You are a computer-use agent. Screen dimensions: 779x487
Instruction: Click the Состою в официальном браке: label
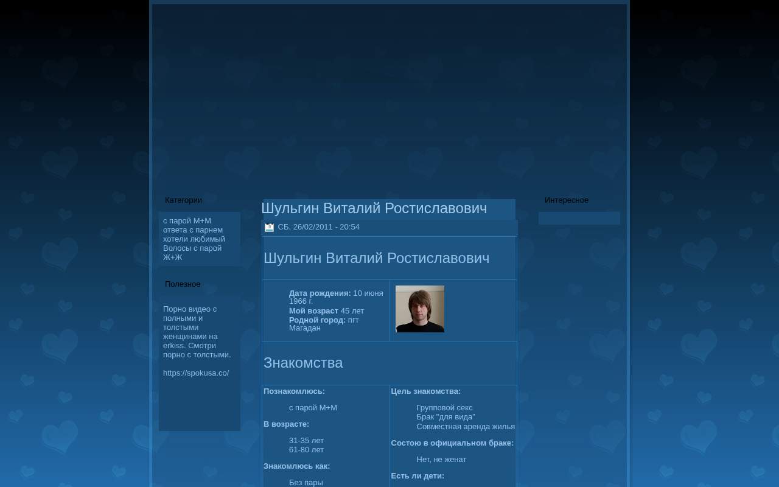(453, 443)
